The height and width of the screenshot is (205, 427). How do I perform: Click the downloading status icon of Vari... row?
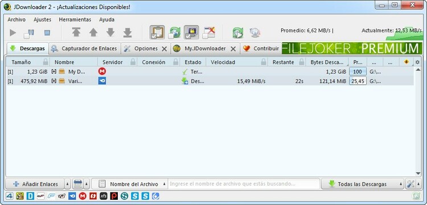(x=185, y=81)
